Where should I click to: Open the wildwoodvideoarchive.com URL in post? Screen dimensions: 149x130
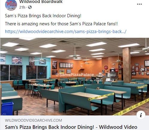pyautogui.click(x=66, y=32)
